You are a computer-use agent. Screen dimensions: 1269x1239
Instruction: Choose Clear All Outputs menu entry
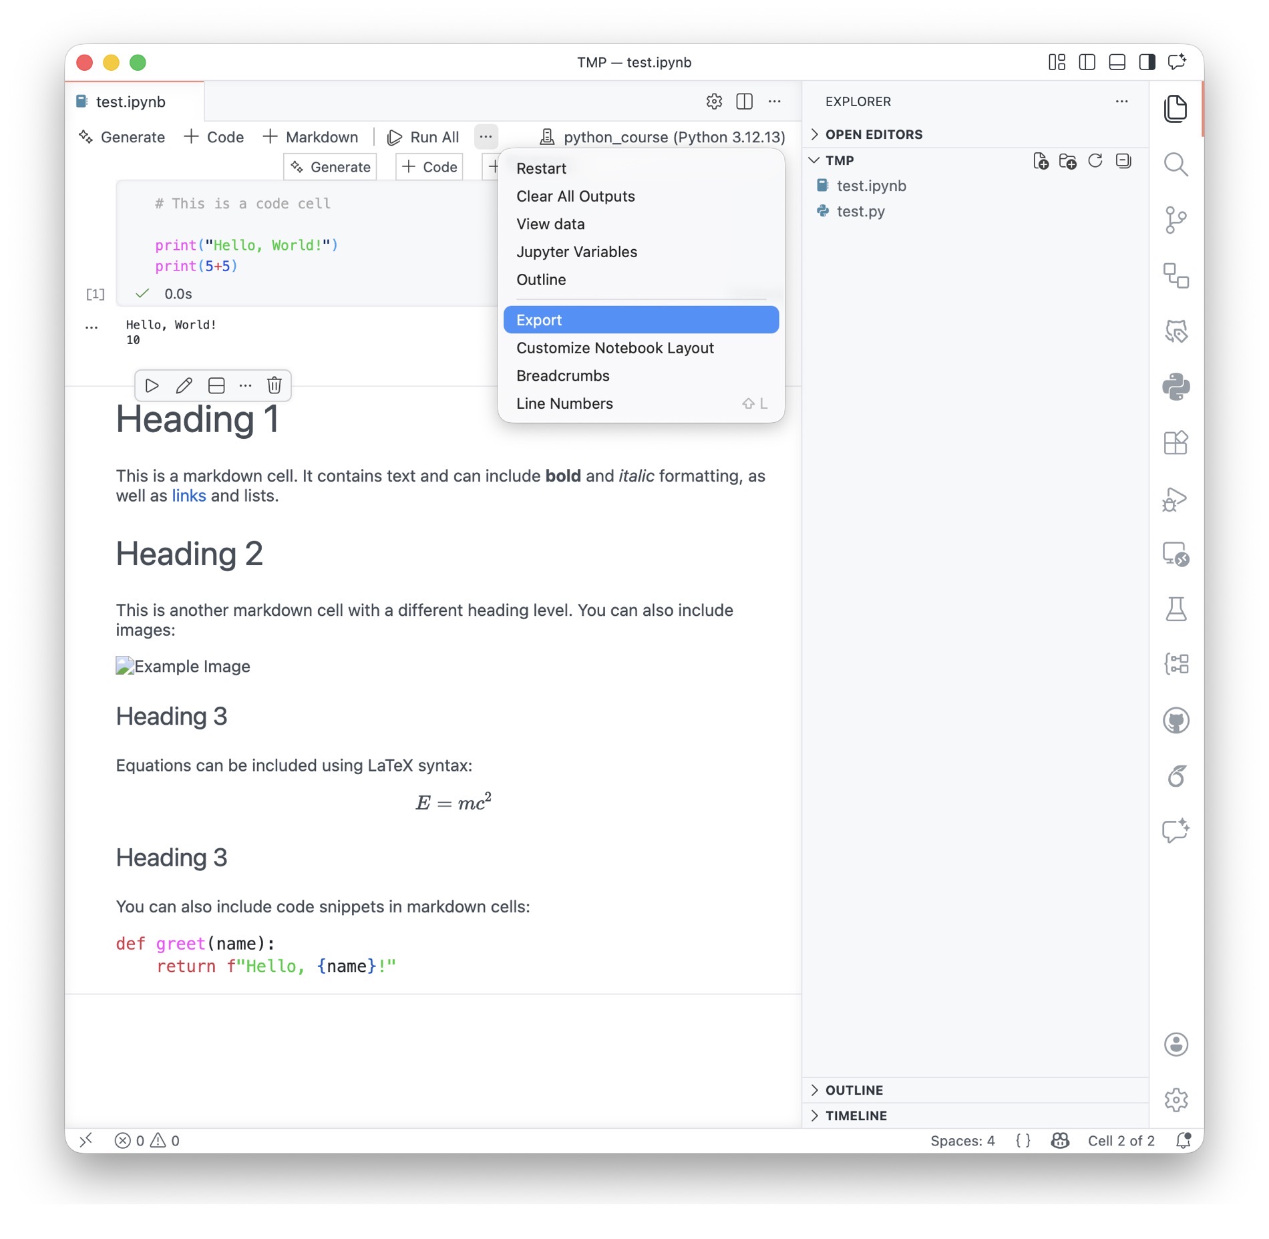pos(575,196)
